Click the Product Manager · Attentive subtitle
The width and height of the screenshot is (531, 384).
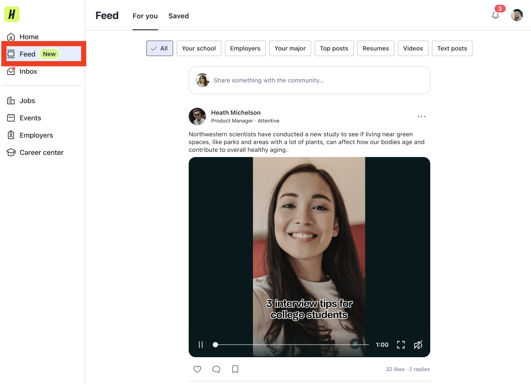[x=245, y=121]
